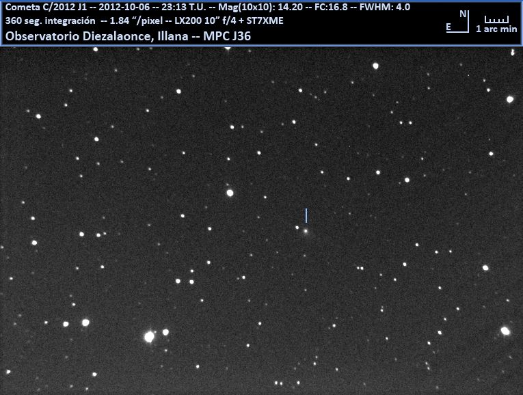Click the 'Mag(10x10): 14.20' value
523x395 pixels.
[260, 7]
